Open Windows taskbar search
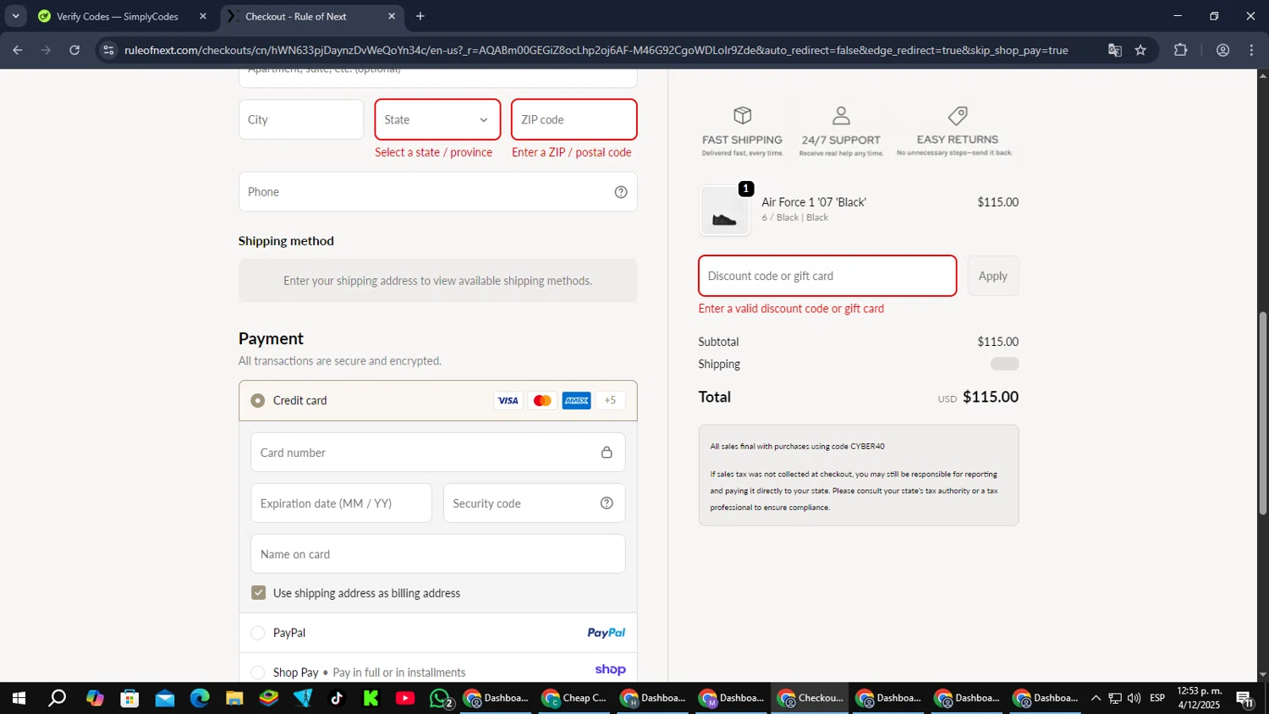Viewport: 1269px width, 714px height. coord(57,698)
